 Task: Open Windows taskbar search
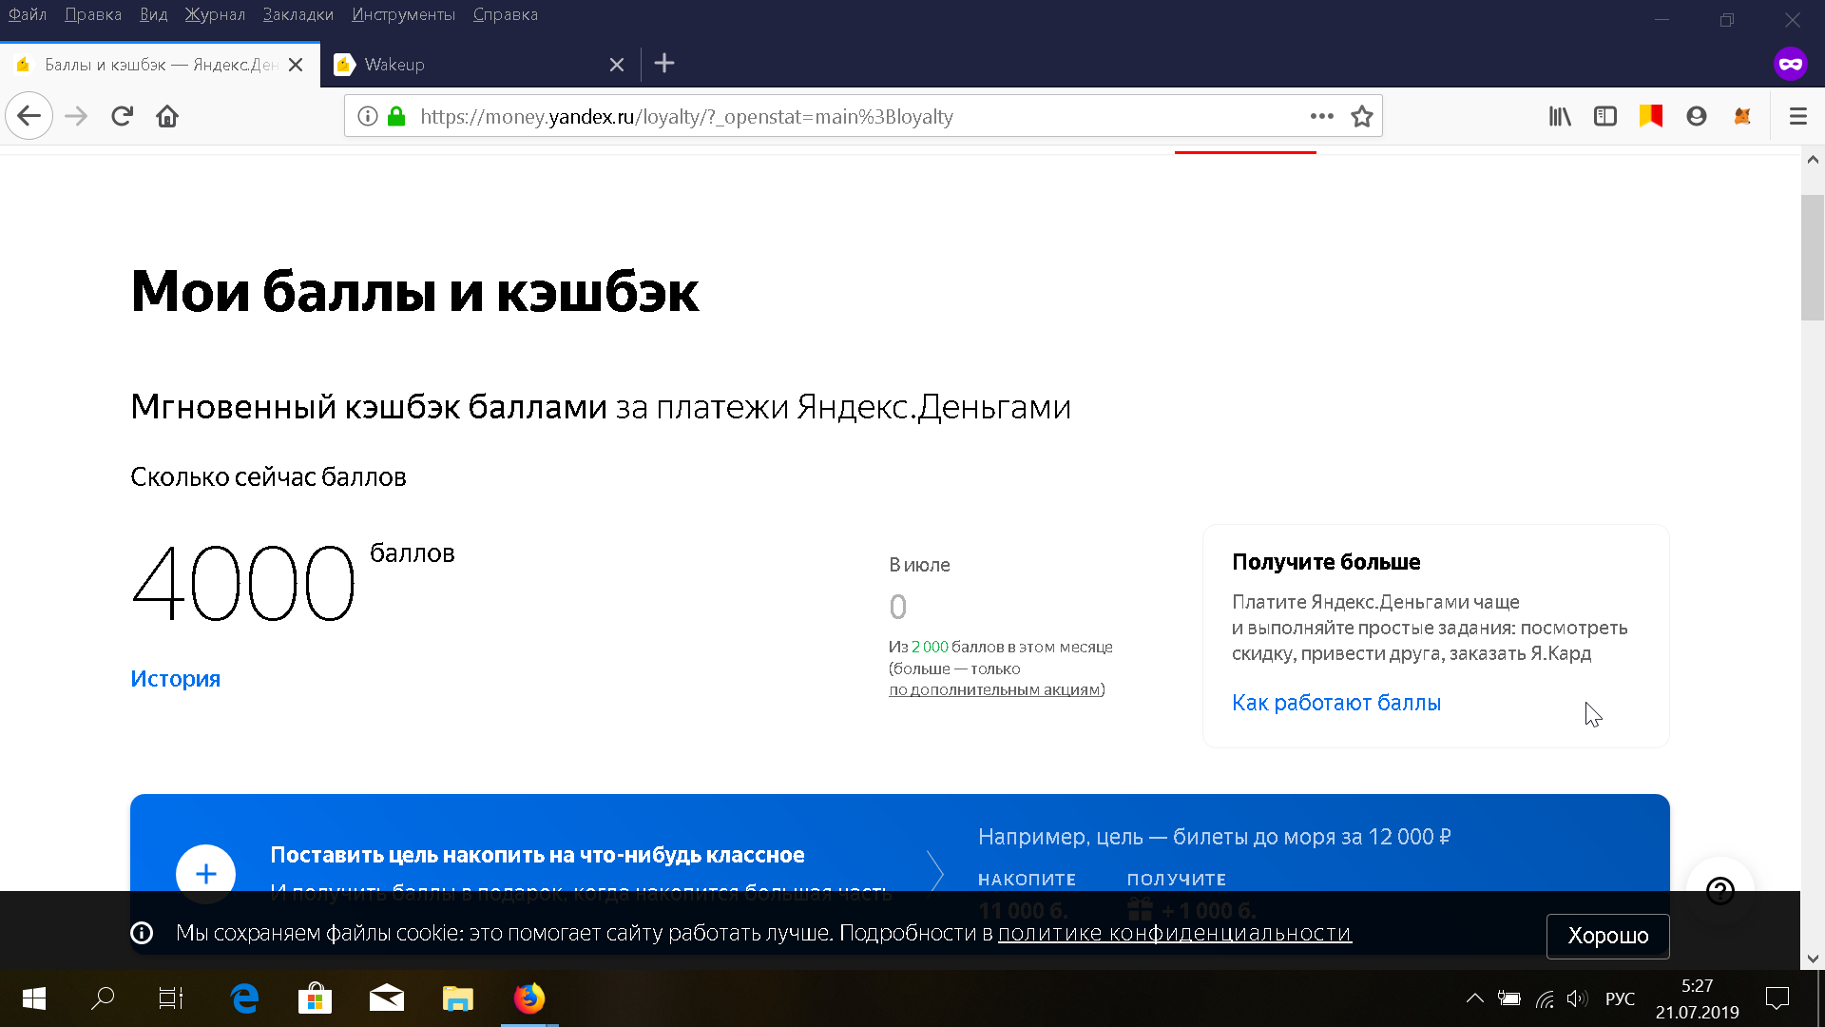103,998
